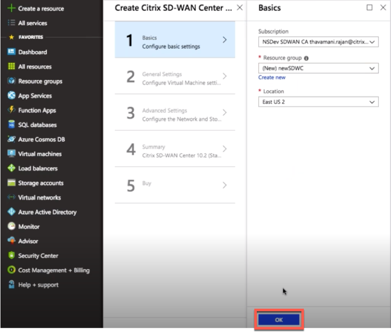Screen dimensions: 391x332
Task: Select the Azure Cosmos DB icon
Action: pos(12,139)
